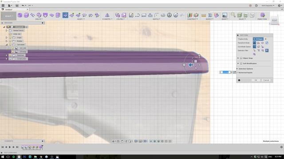Click the Offset Plane icon in Construct
284x159 pixels.
click(189, 15)
